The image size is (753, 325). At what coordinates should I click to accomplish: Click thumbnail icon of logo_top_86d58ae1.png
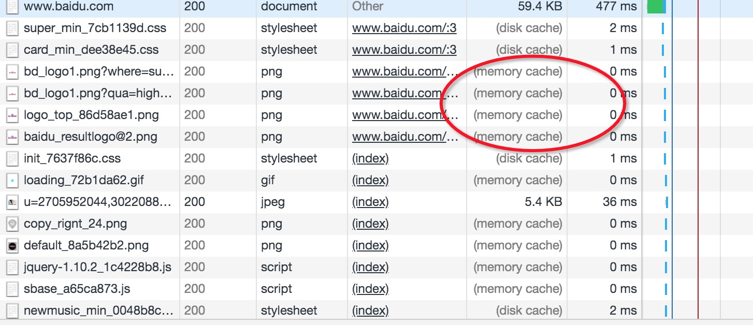pos(12,115)
